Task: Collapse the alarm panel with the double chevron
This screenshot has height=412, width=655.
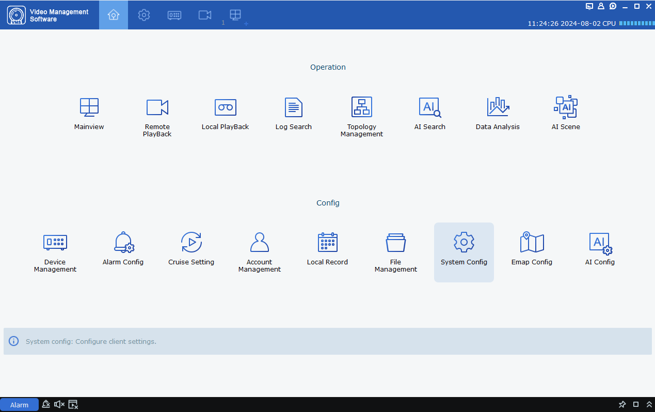Action: [x=649, y=404]
